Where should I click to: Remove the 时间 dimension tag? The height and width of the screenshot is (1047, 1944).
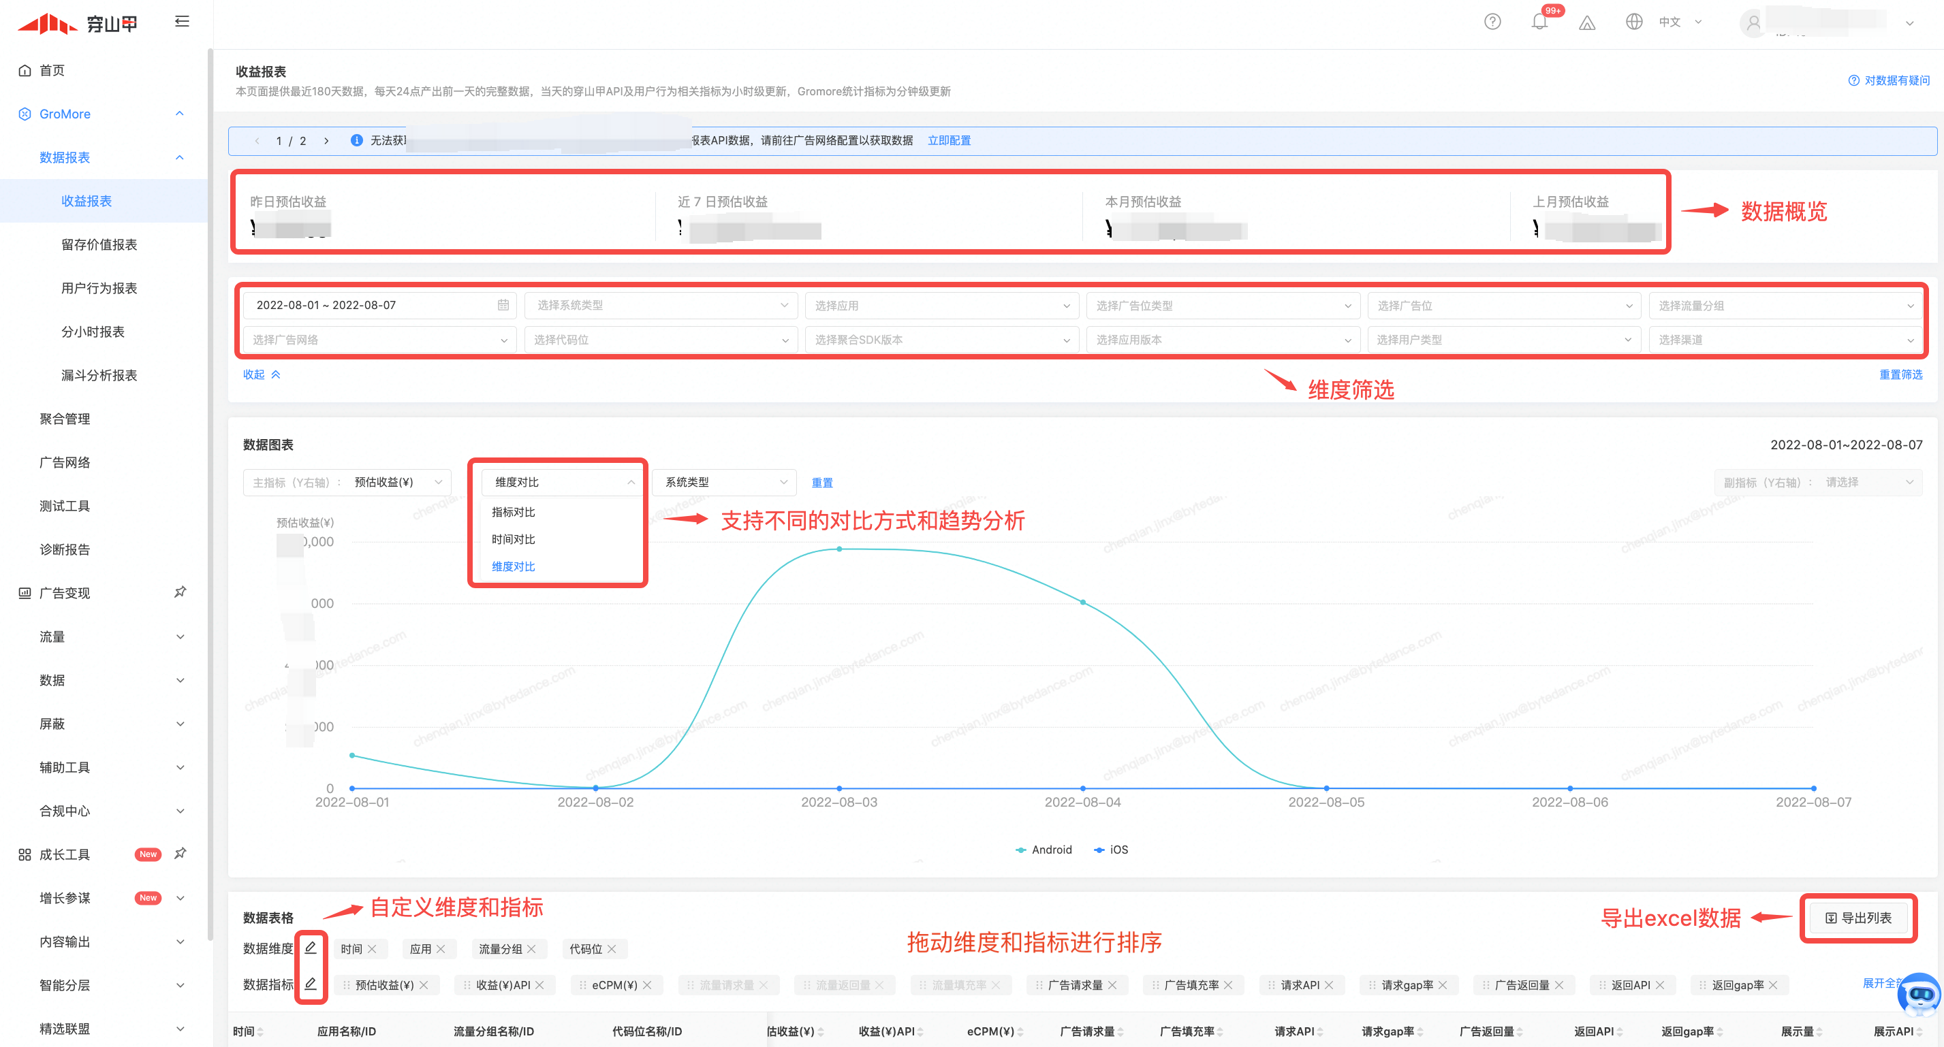coord(372,949)
